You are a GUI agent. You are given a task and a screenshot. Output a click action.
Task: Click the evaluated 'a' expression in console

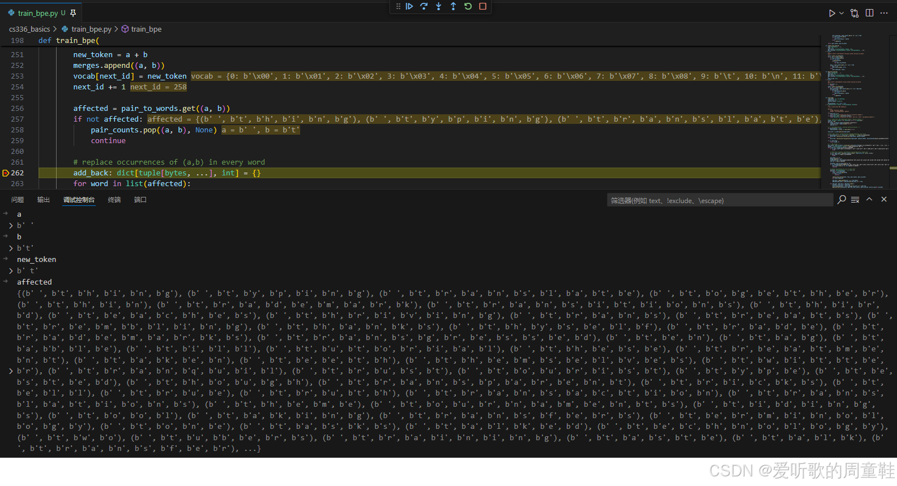point(19,214)
